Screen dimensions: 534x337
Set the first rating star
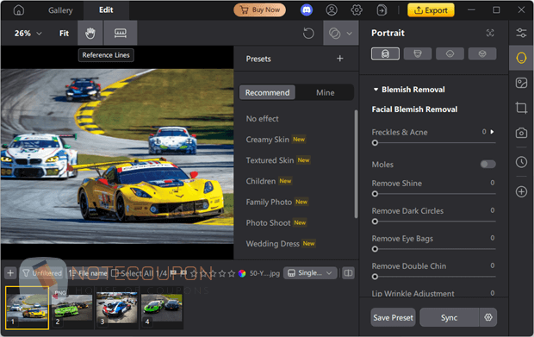[x=194, y=273]
